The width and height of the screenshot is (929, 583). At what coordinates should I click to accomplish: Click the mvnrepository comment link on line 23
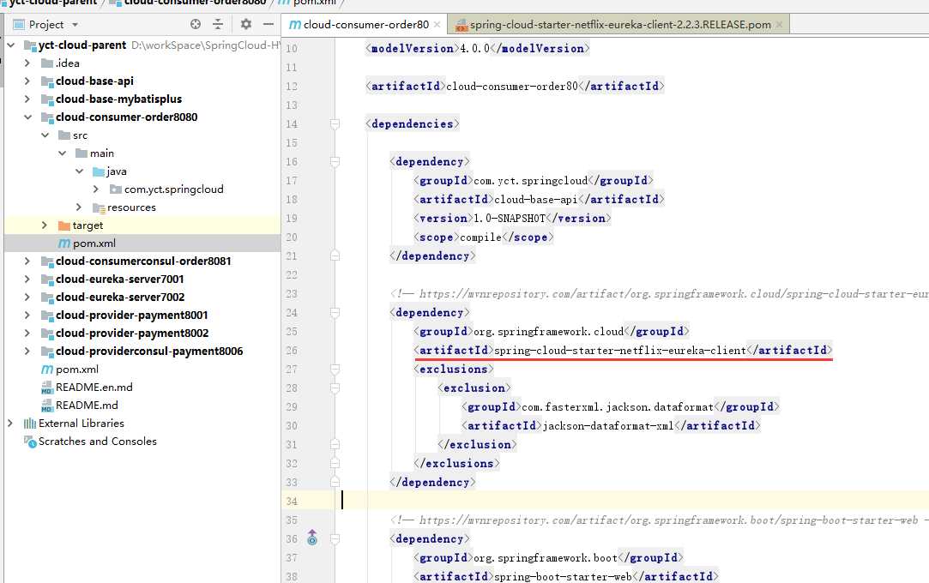pos(673,293)
